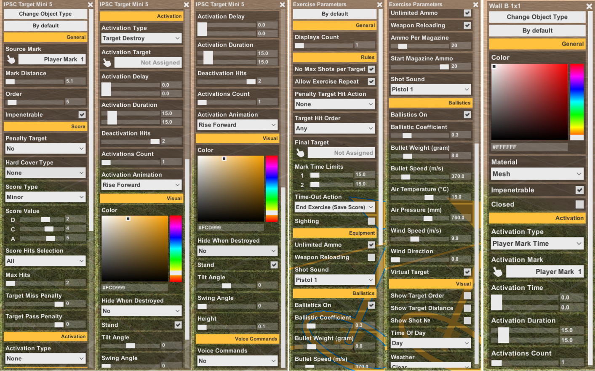Uncheck No Max Shots per Target

tap(371, 69)
